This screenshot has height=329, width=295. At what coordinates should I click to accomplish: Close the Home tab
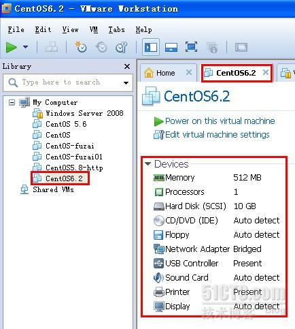(x=189, y=73)
